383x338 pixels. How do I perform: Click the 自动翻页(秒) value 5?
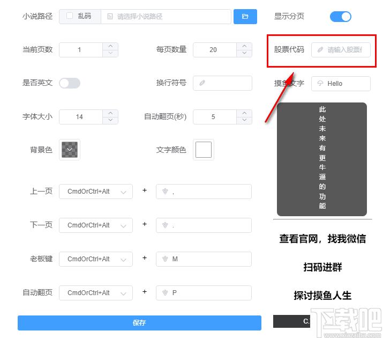(213, 117)
